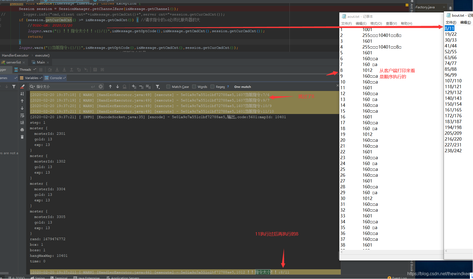
Task: Click the Step Out icon
Action: 72,70
